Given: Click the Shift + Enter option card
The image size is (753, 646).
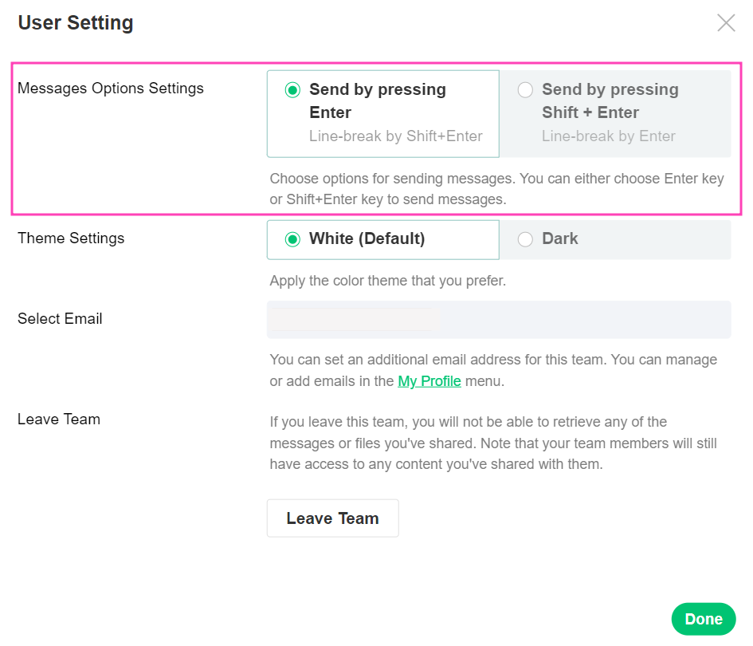Looking at the screenshot, I should coord(615,112).
